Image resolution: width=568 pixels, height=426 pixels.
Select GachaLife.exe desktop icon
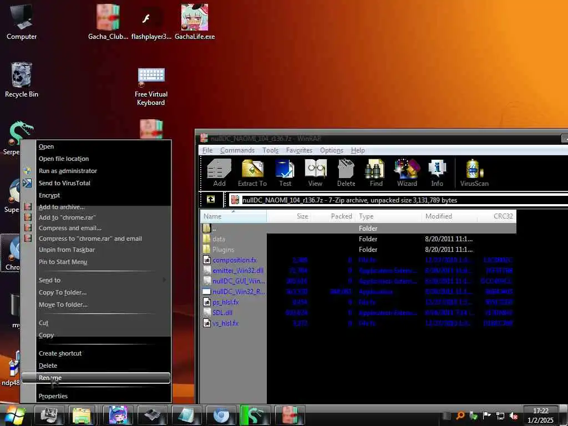pyautogui.click(x=195, y=21)
